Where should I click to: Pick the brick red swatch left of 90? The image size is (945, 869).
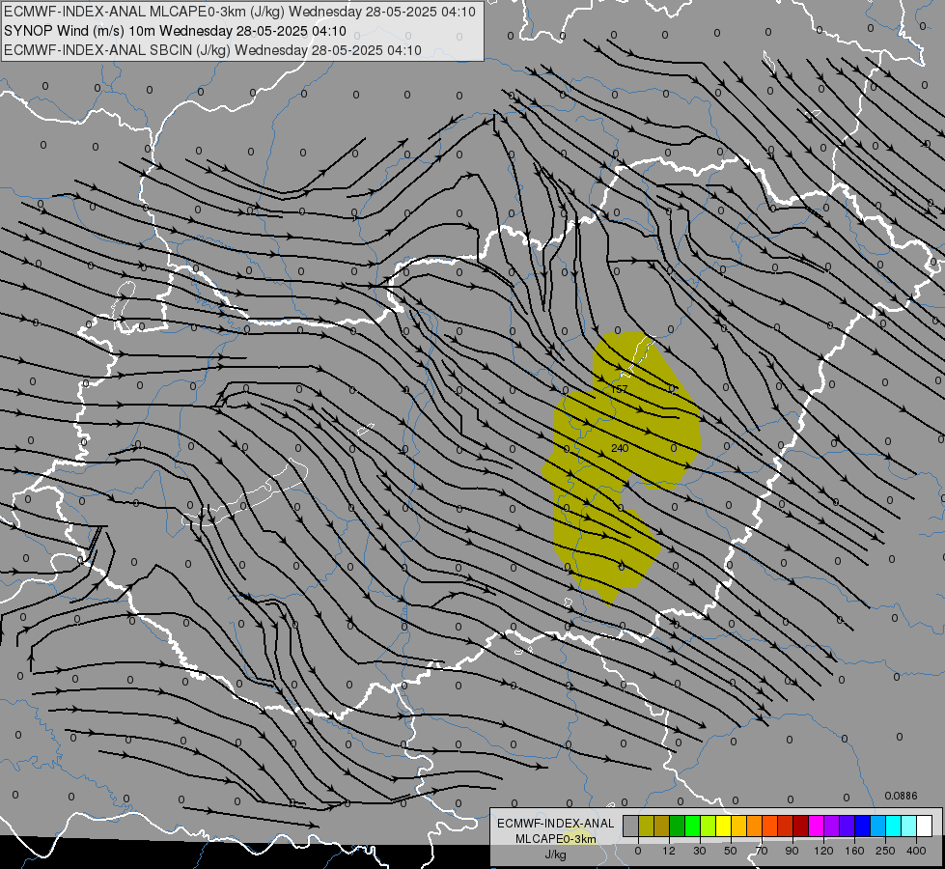[786, 826]
